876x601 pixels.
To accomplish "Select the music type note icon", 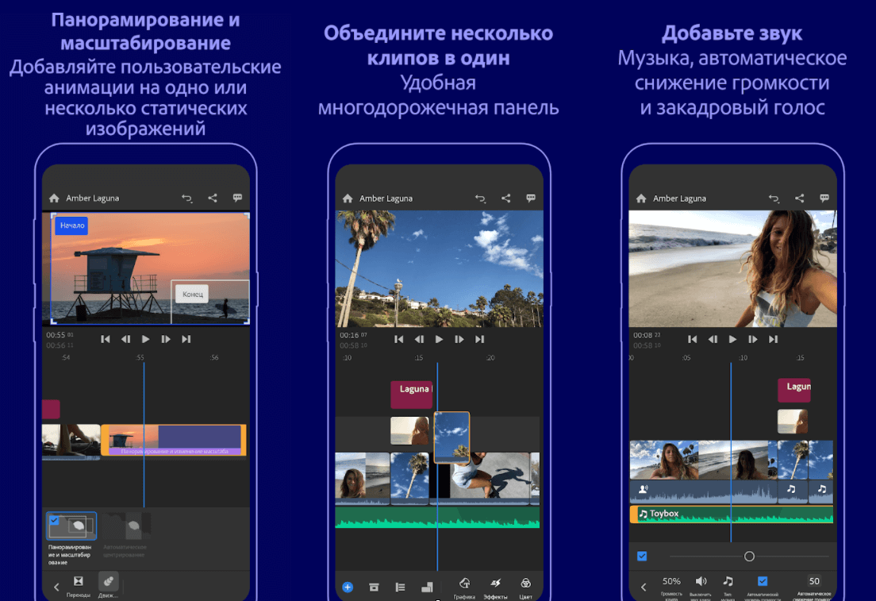I will point(728,582).
